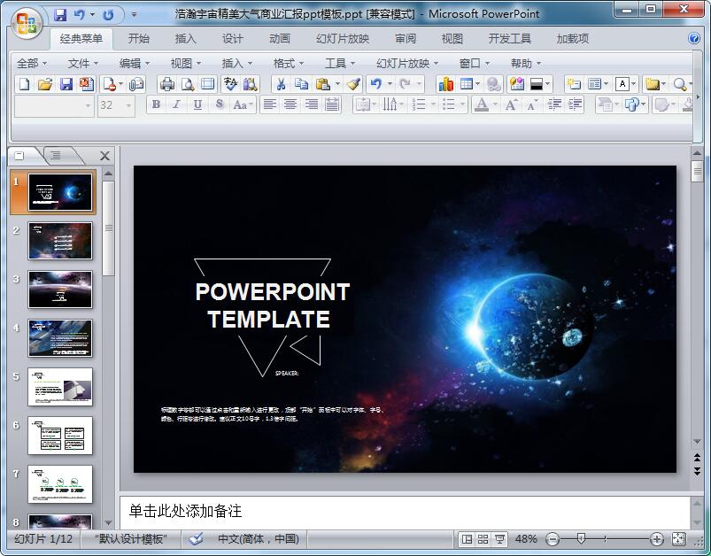Click the notes area to add notes
Screen dimensions: 711x556
[405, 512]
